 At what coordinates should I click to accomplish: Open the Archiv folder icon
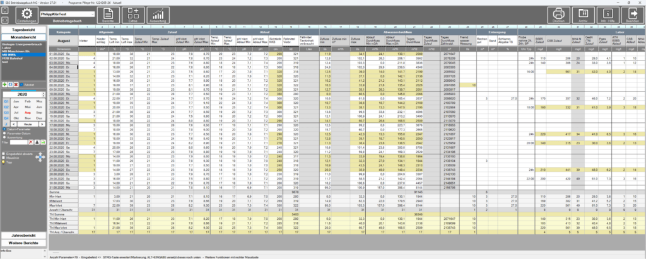click(584, 15)
